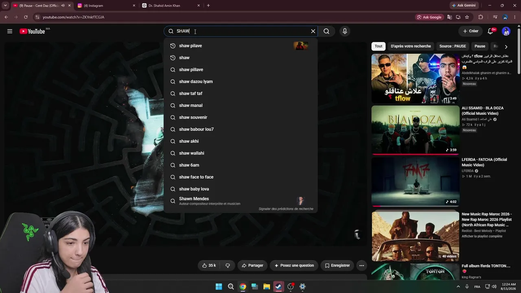This screenshot has height=293, width=521.
Task: Open the FRA input language switcher
Action: pyautogui.click(x=477, y=286)
